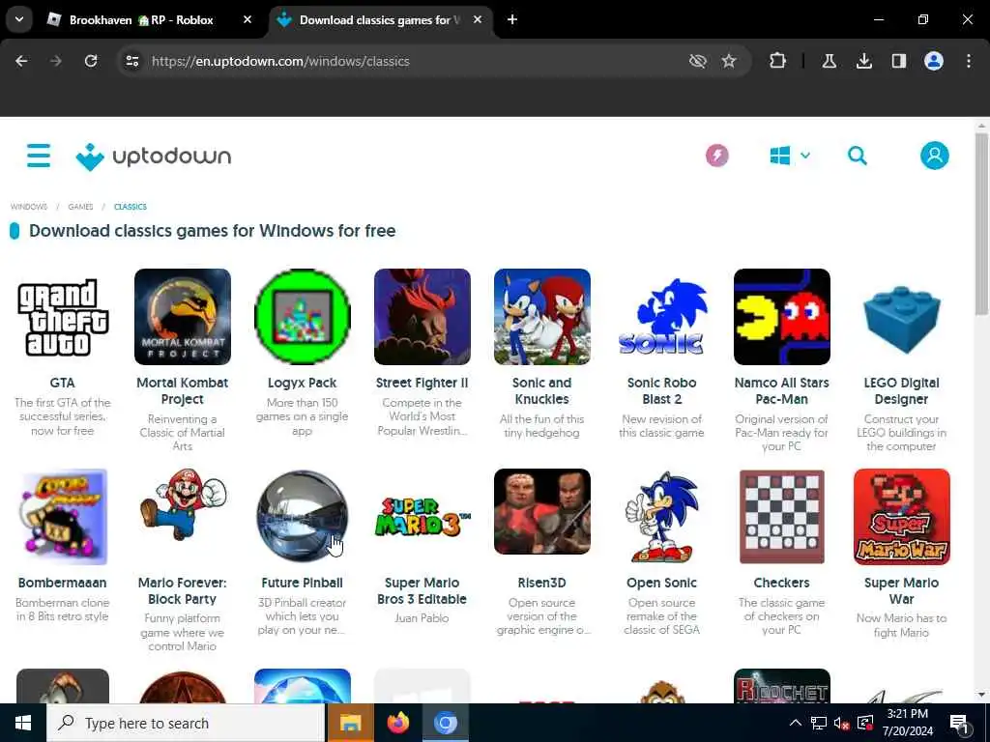This screenshot has width=990, height=742.
Task: Open the browser downloads icon
Action: [x=863, y=61]
